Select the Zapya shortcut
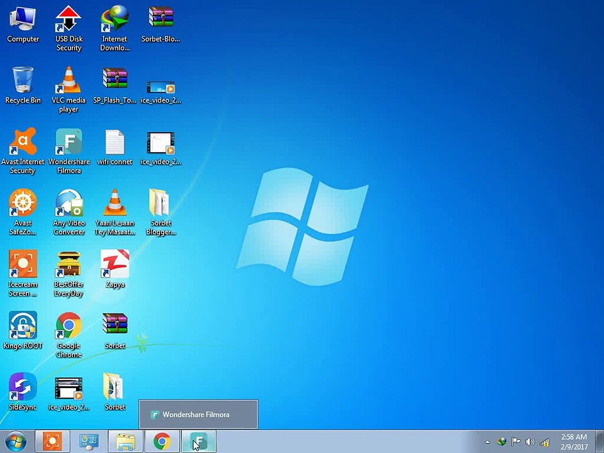The width and height of the screenshot is (604, 453). point(115,269)
